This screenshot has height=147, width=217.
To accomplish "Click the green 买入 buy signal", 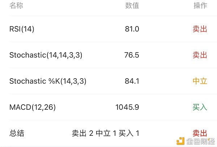I will point(200,107).
